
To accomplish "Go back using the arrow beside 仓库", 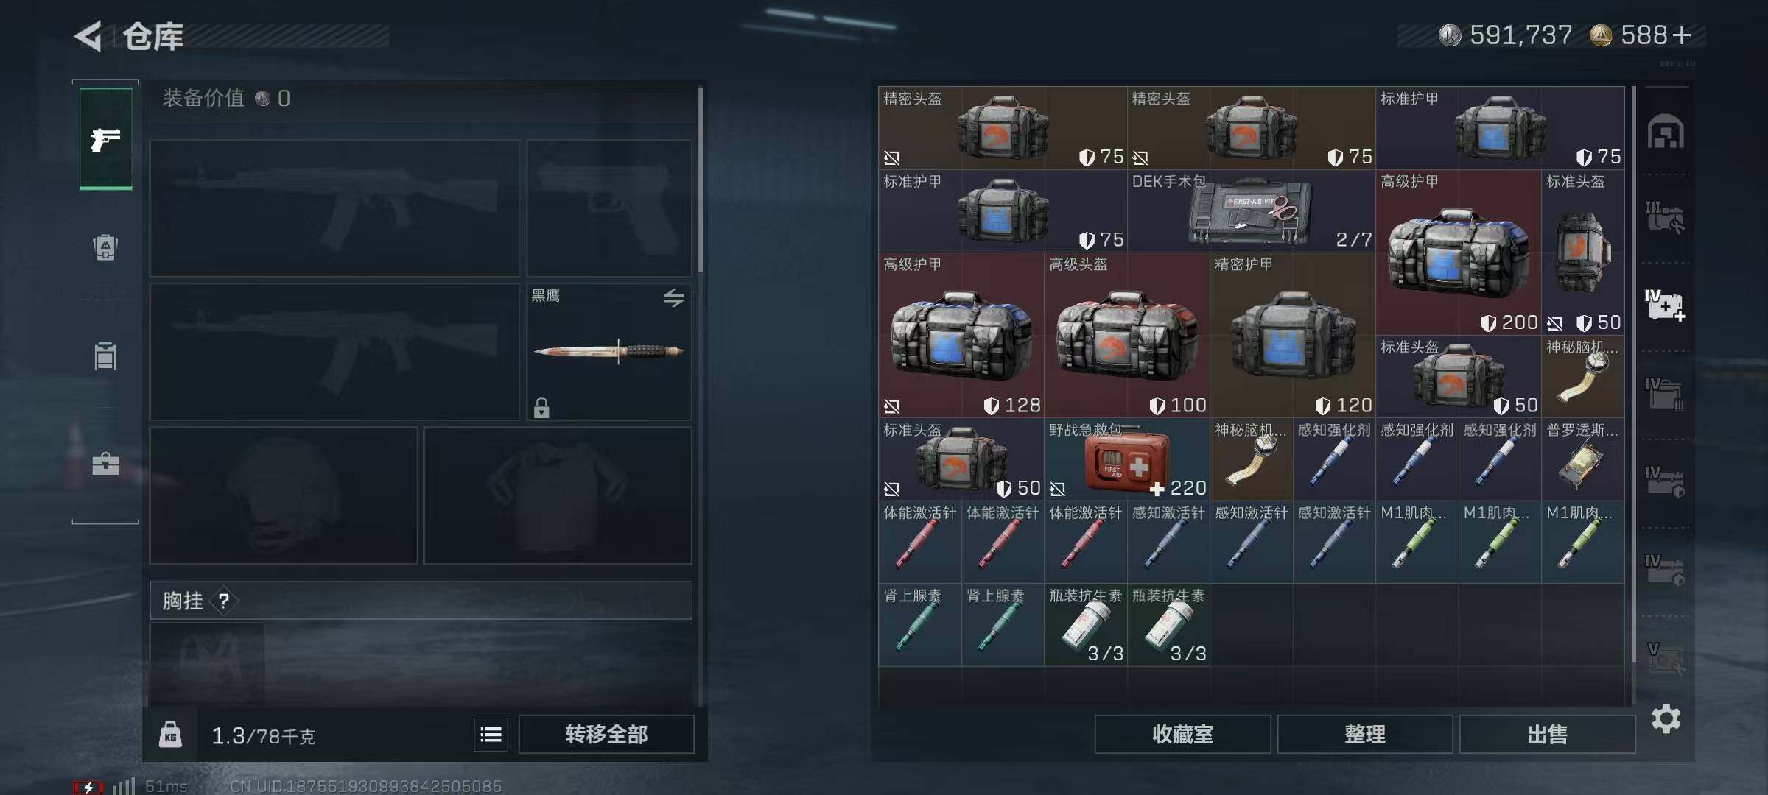I will pyautogui.click(x=88, y=36).
